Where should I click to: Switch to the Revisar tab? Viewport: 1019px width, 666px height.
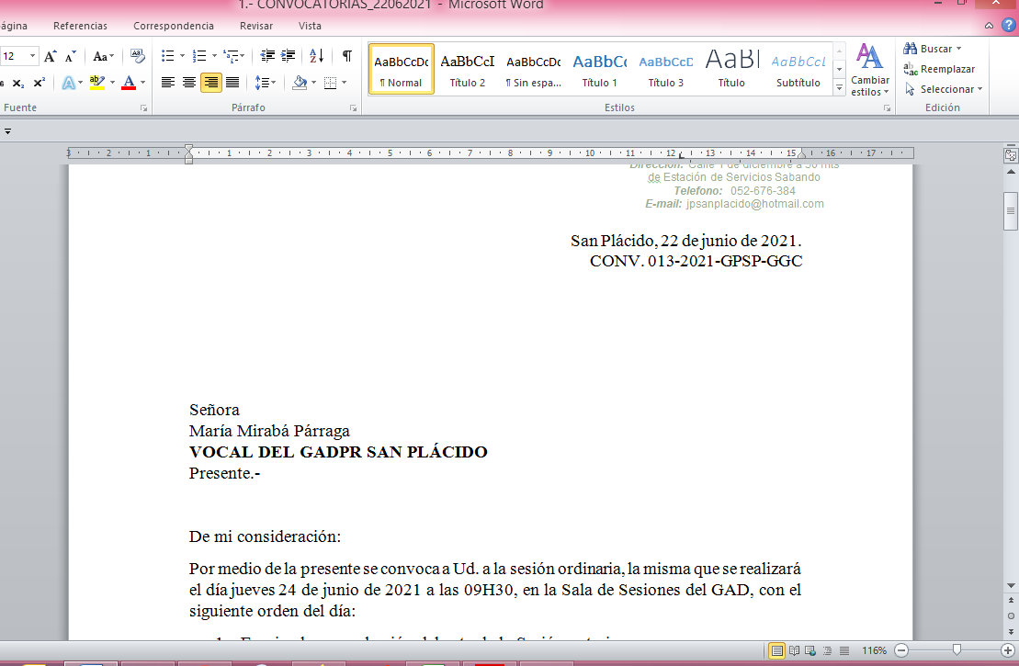[256, 26]
